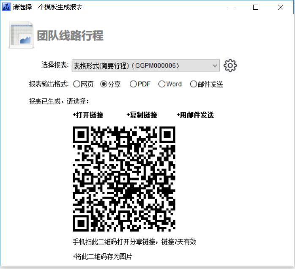This screenshot has width=295, height=269.
Task: Click +打开链接 to open the share link
Action: 88,115
